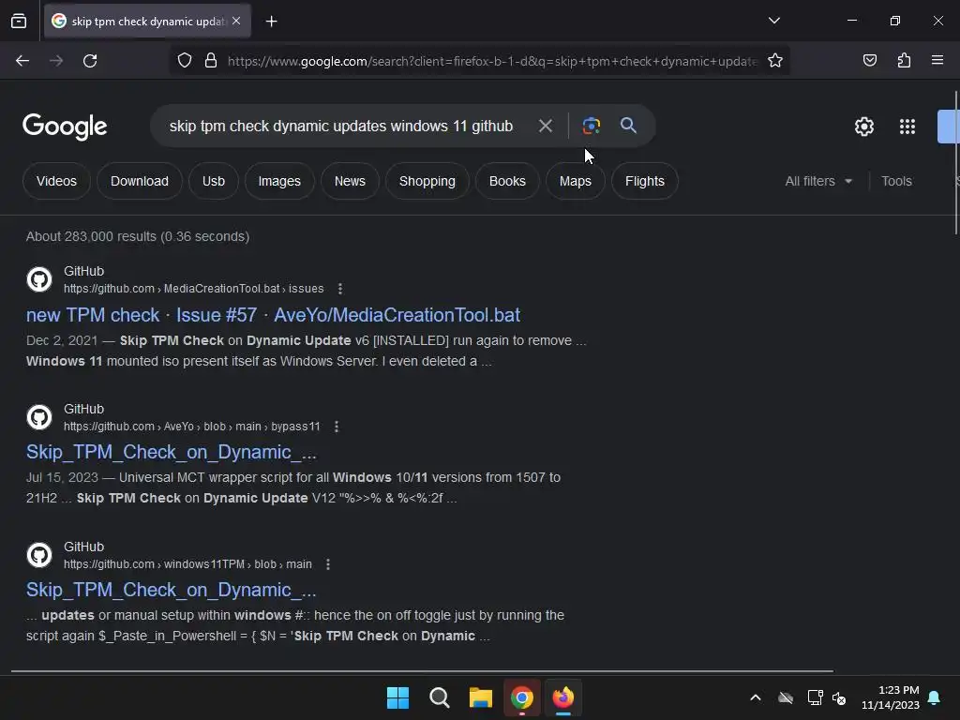
Task: Click GitHub favicon of Issue #57 result
Action: click(39, 279)
